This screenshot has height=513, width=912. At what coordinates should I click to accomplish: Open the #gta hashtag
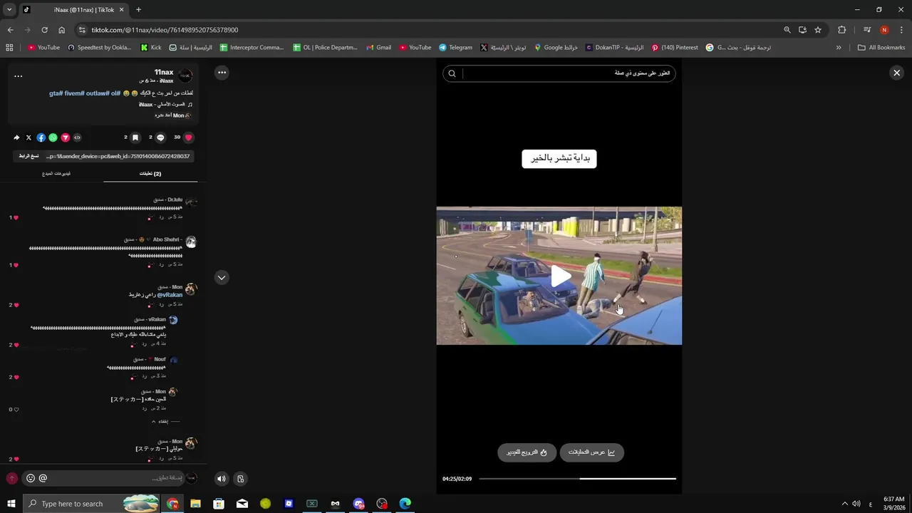point(56,93)
